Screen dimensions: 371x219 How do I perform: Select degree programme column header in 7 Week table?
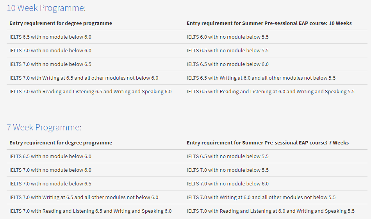click(x=61, y=143)
